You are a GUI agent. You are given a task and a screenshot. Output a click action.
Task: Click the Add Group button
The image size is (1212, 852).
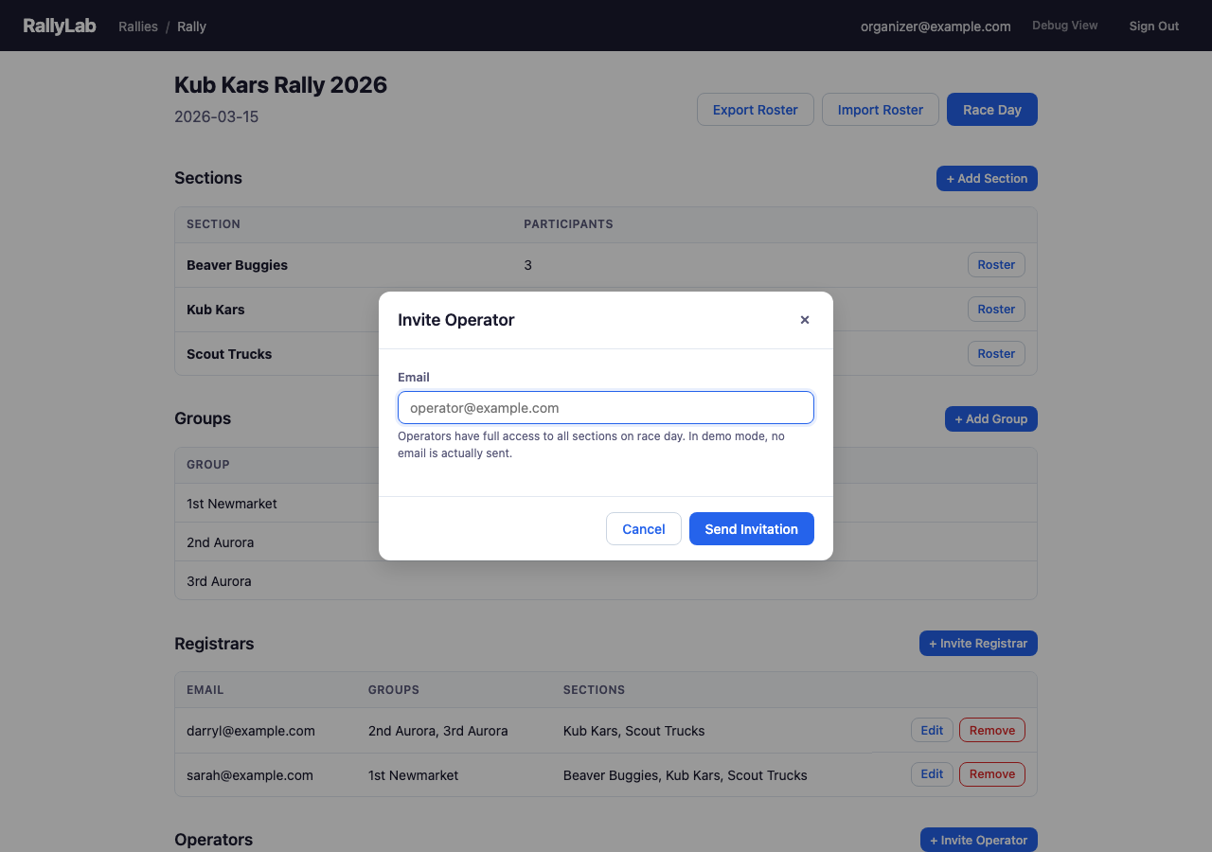[990, 418]
